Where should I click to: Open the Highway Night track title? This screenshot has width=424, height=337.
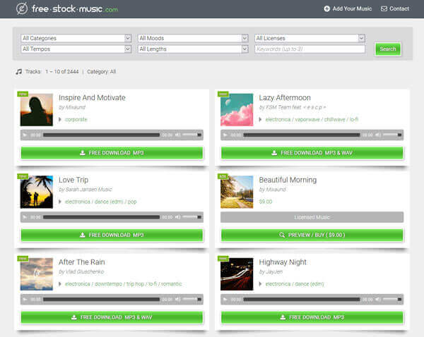click(x=283, y=262)
